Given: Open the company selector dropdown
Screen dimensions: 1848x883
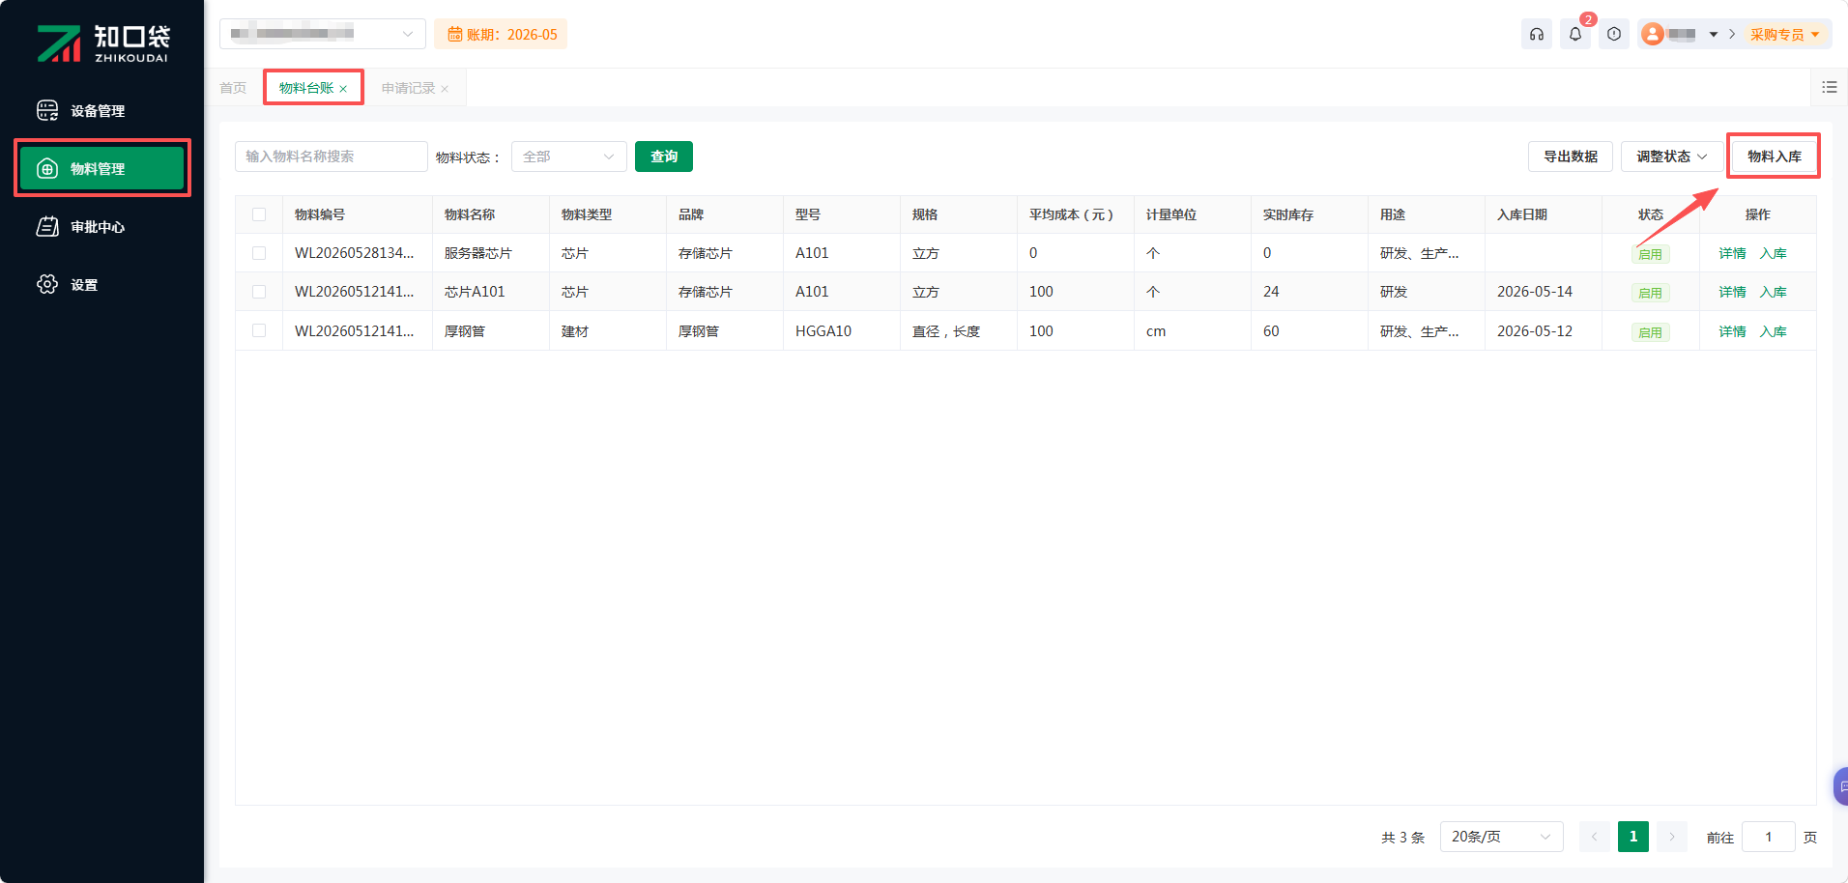Looking at the screenshot, I should pos(323,34).
